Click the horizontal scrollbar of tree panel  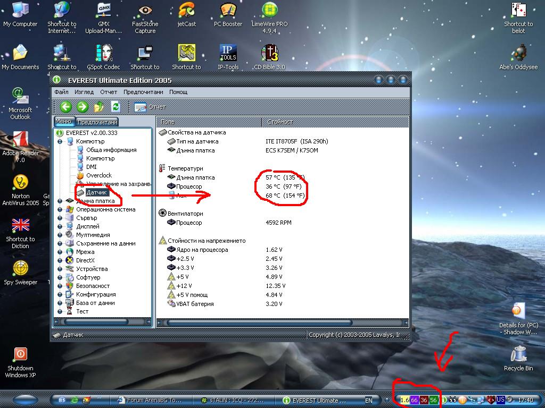pos(103,322)
